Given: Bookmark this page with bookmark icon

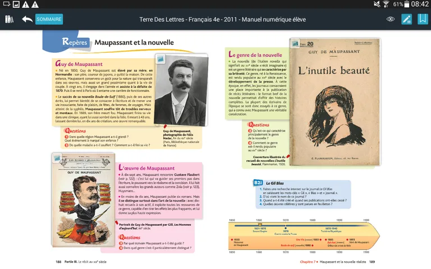Looking at the screenshot, I should 423,19.
